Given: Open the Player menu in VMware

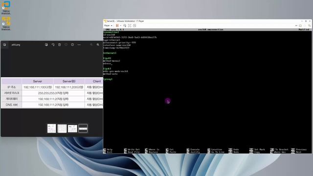Looking at the screenshot, I should click(x=108, y=25).
